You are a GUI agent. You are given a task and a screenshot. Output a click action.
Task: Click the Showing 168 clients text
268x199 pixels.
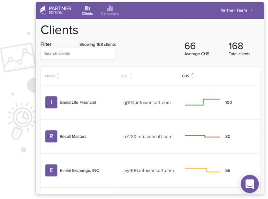click(x=97, y=44)
